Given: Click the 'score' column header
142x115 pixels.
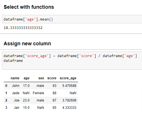Looking at the screenshot, I should point(52,78).
